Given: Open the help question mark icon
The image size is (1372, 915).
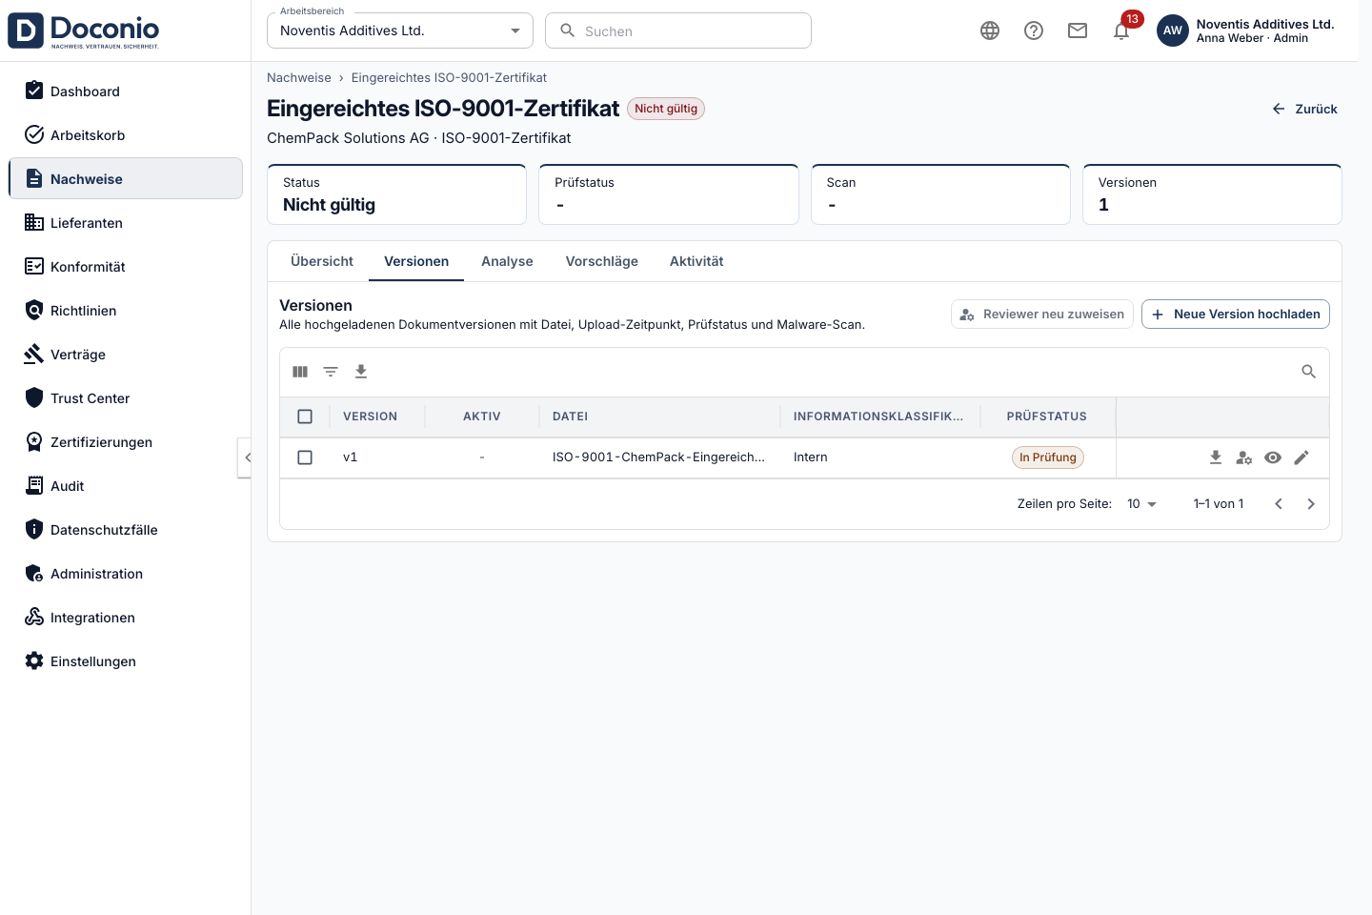Looking at the screenshot, I should coord(1034,30).
